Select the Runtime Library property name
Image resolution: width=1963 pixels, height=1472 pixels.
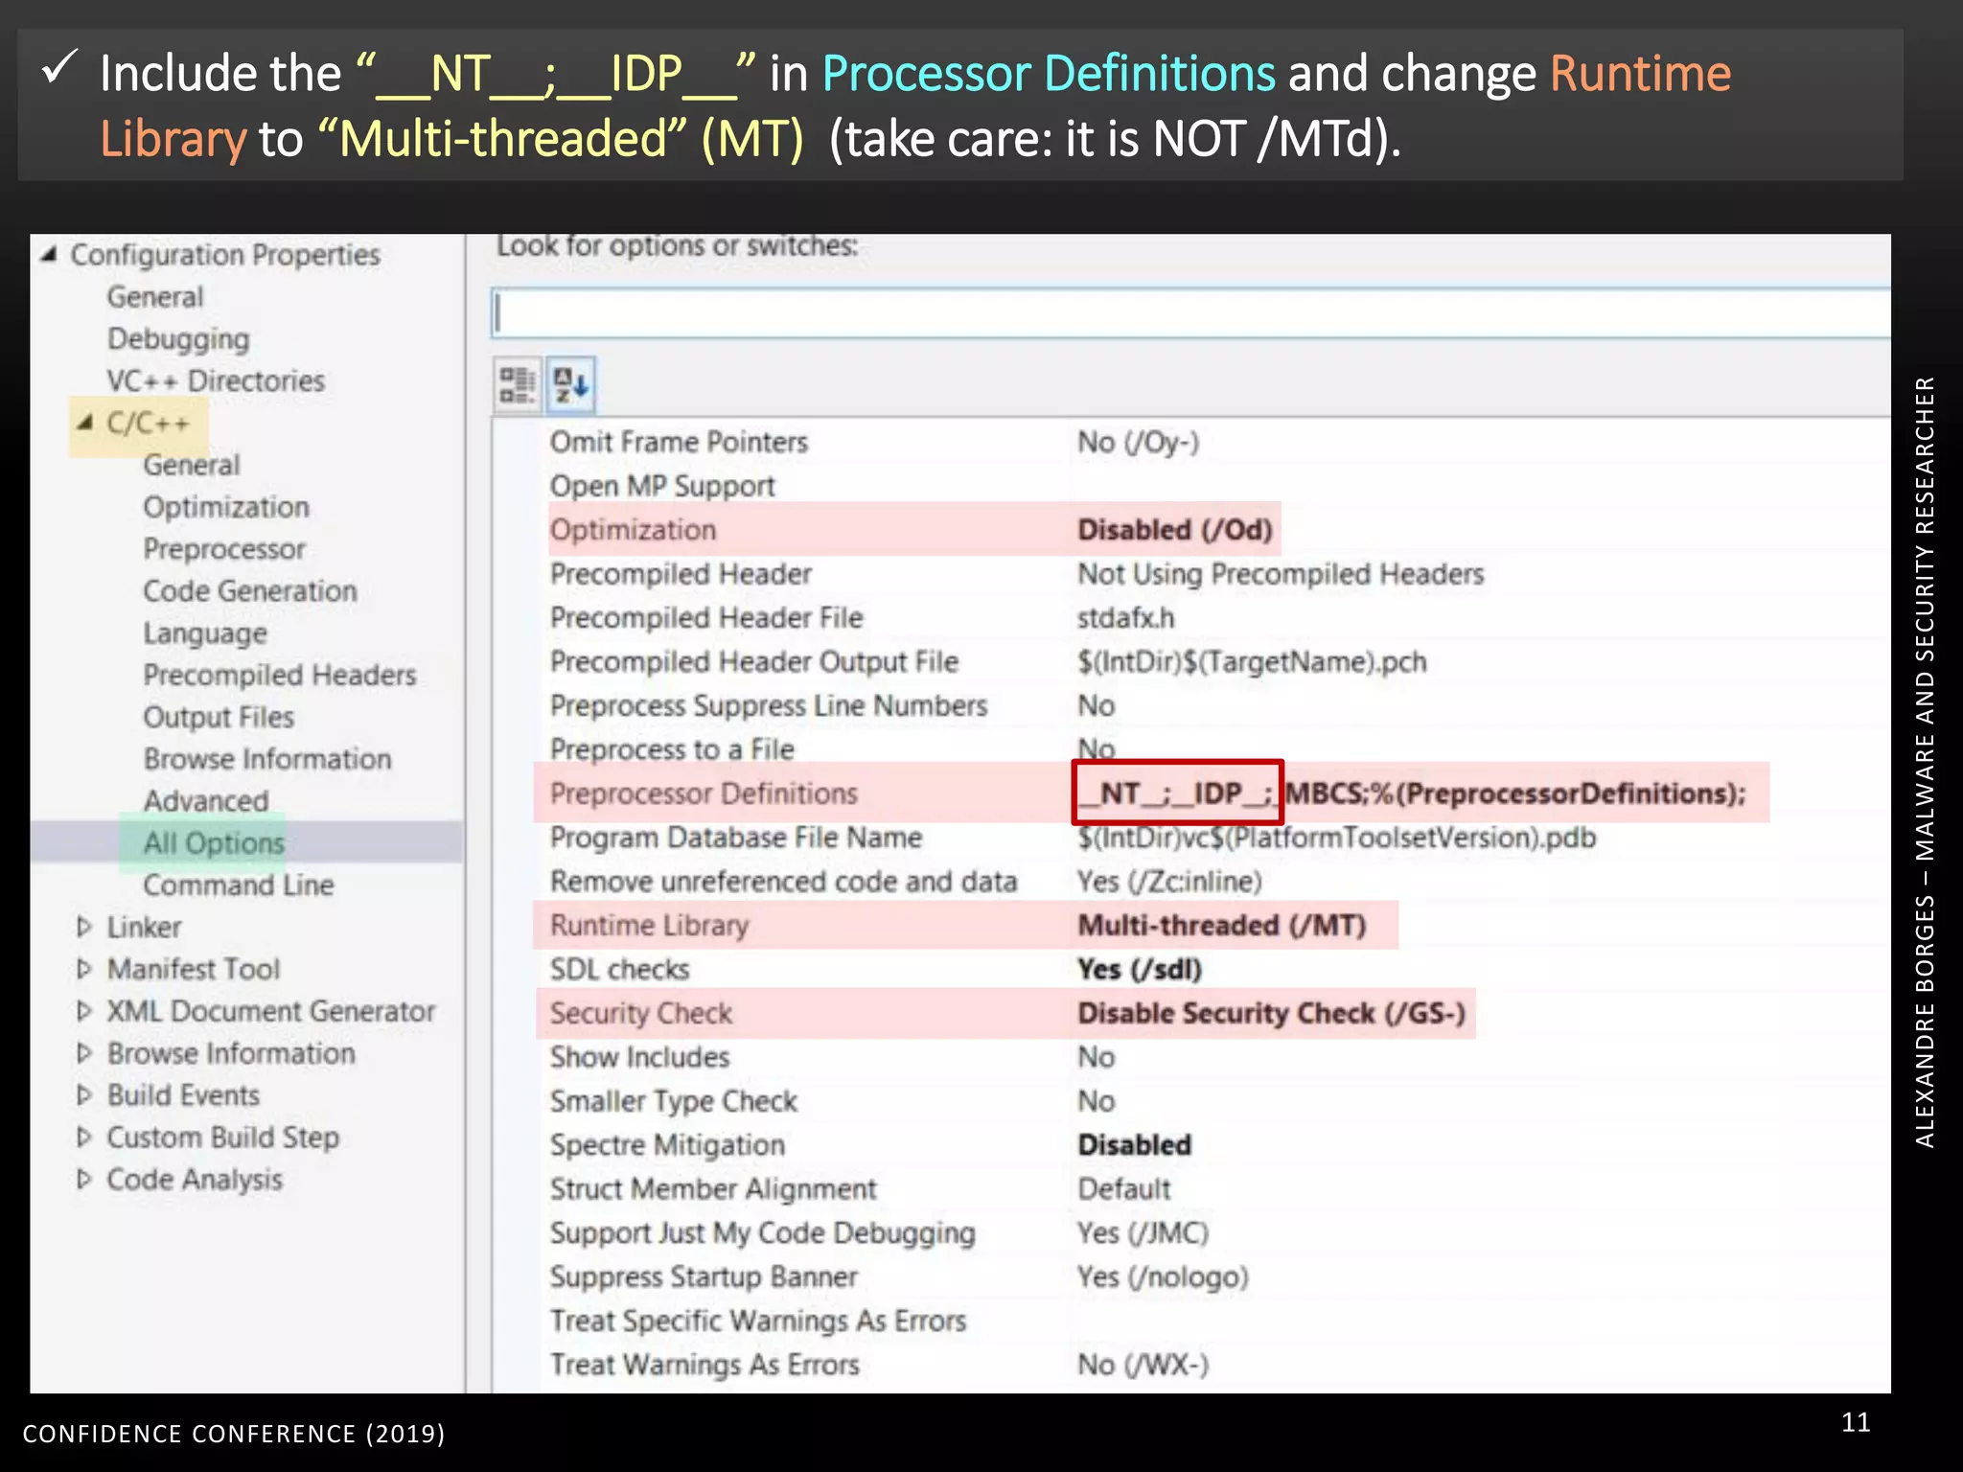(649, 926)
